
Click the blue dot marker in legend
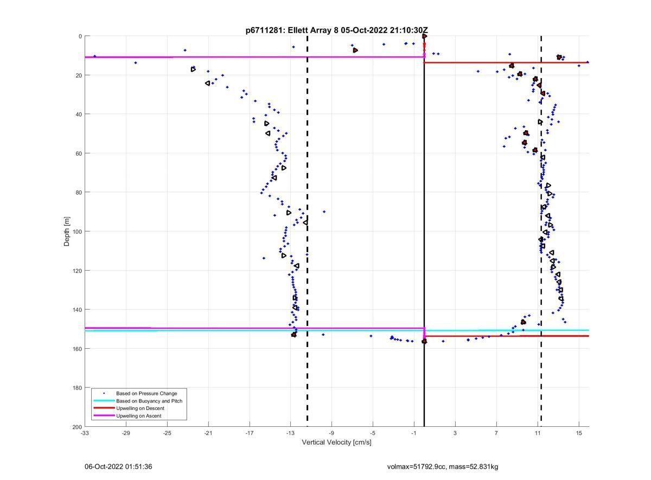[x=104, y=393]
